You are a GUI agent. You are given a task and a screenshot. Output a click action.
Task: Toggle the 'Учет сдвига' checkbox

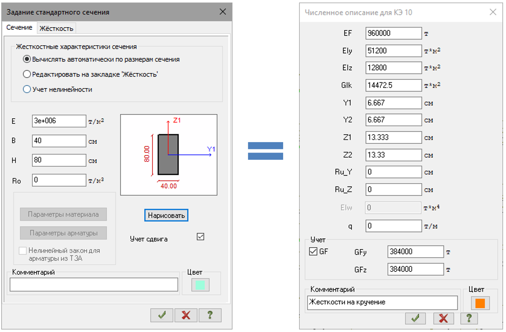(x=200, y=237)
